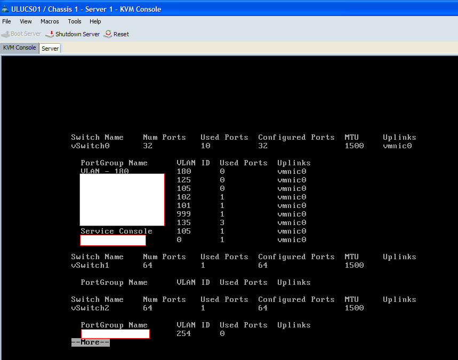Click the Reset server icon
458x360 pixels.
(x=108, y=34)
